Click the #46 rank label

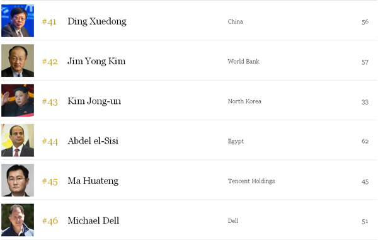click(x=50, y=221)
